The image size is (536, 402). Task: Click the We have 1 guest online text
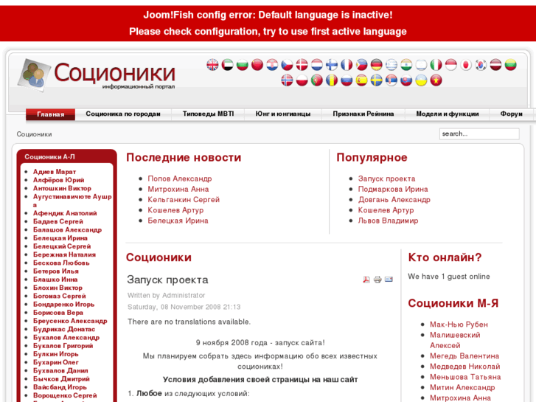pyautogui.click(x=449, y=277)
